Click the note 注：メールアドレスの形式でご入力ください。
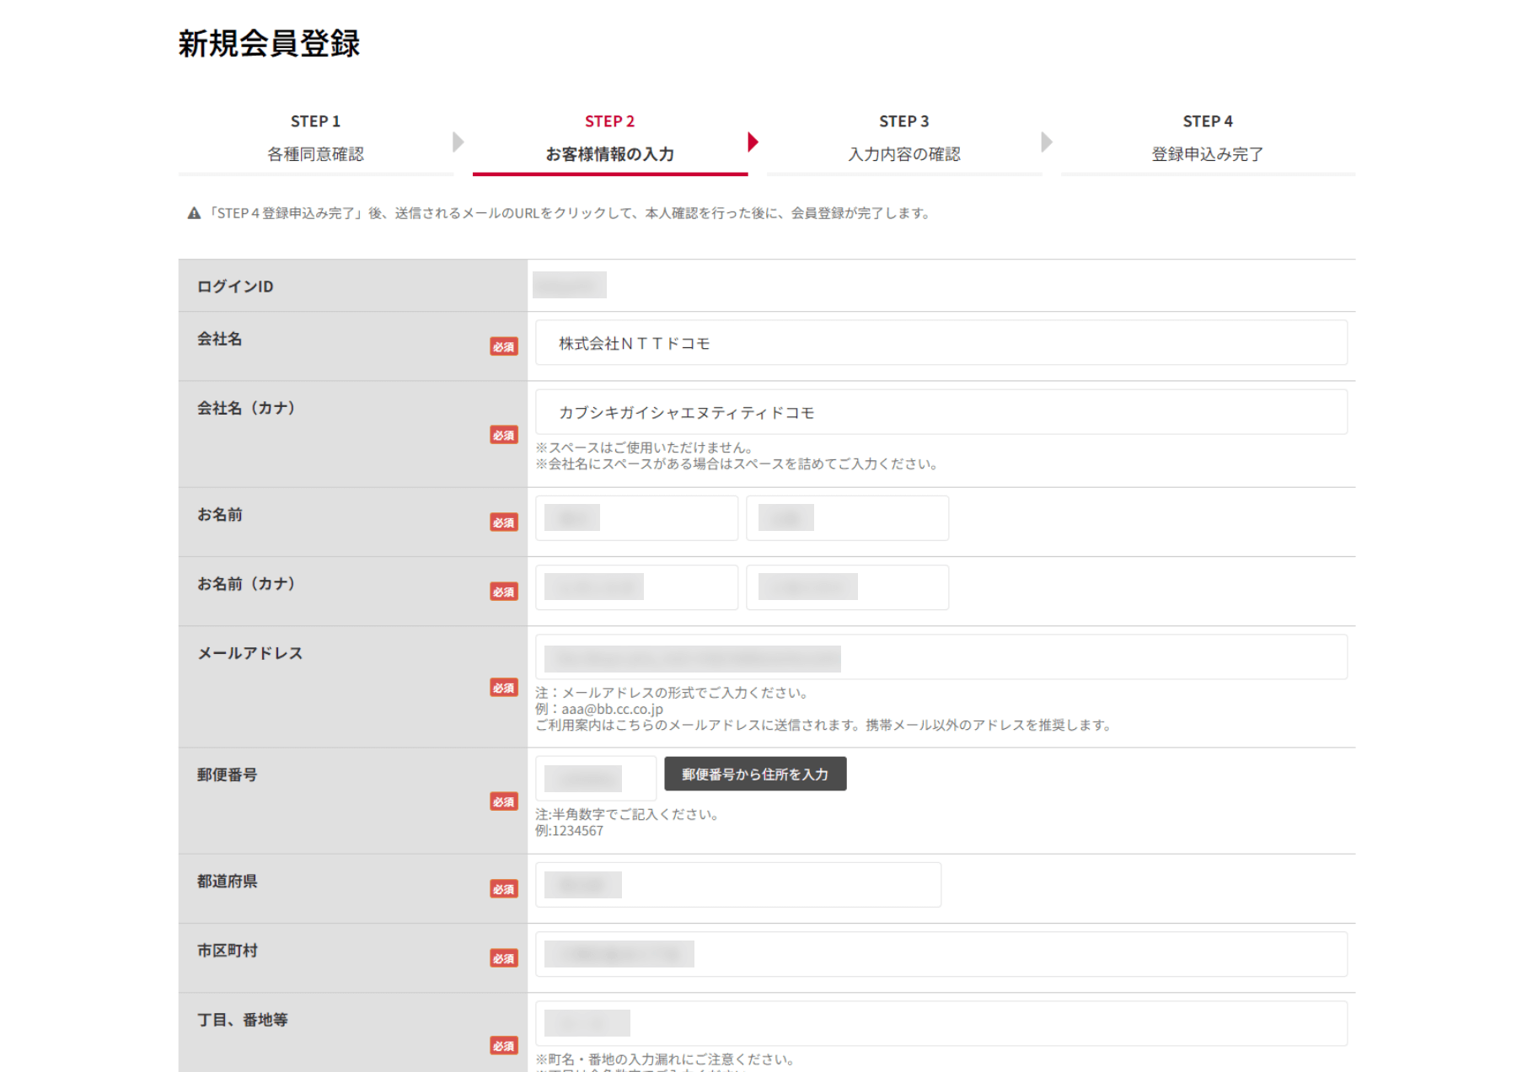The height and width of the screenshot is (1072, 1517). (x=673, y=693)
